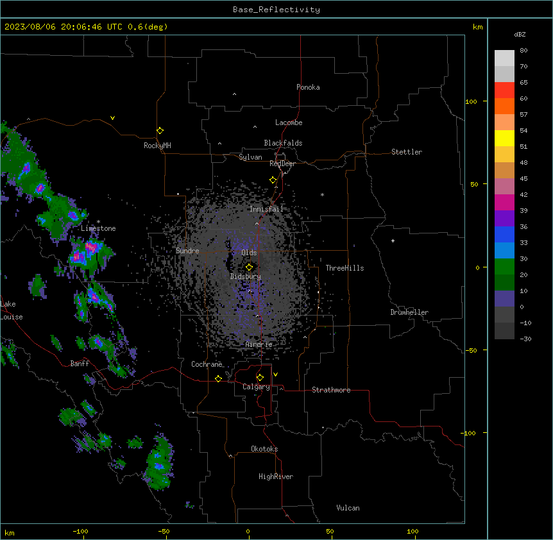Select the Blackfalds label
The width and height of the screenshot is (553, 540).
tap(283, 143)
